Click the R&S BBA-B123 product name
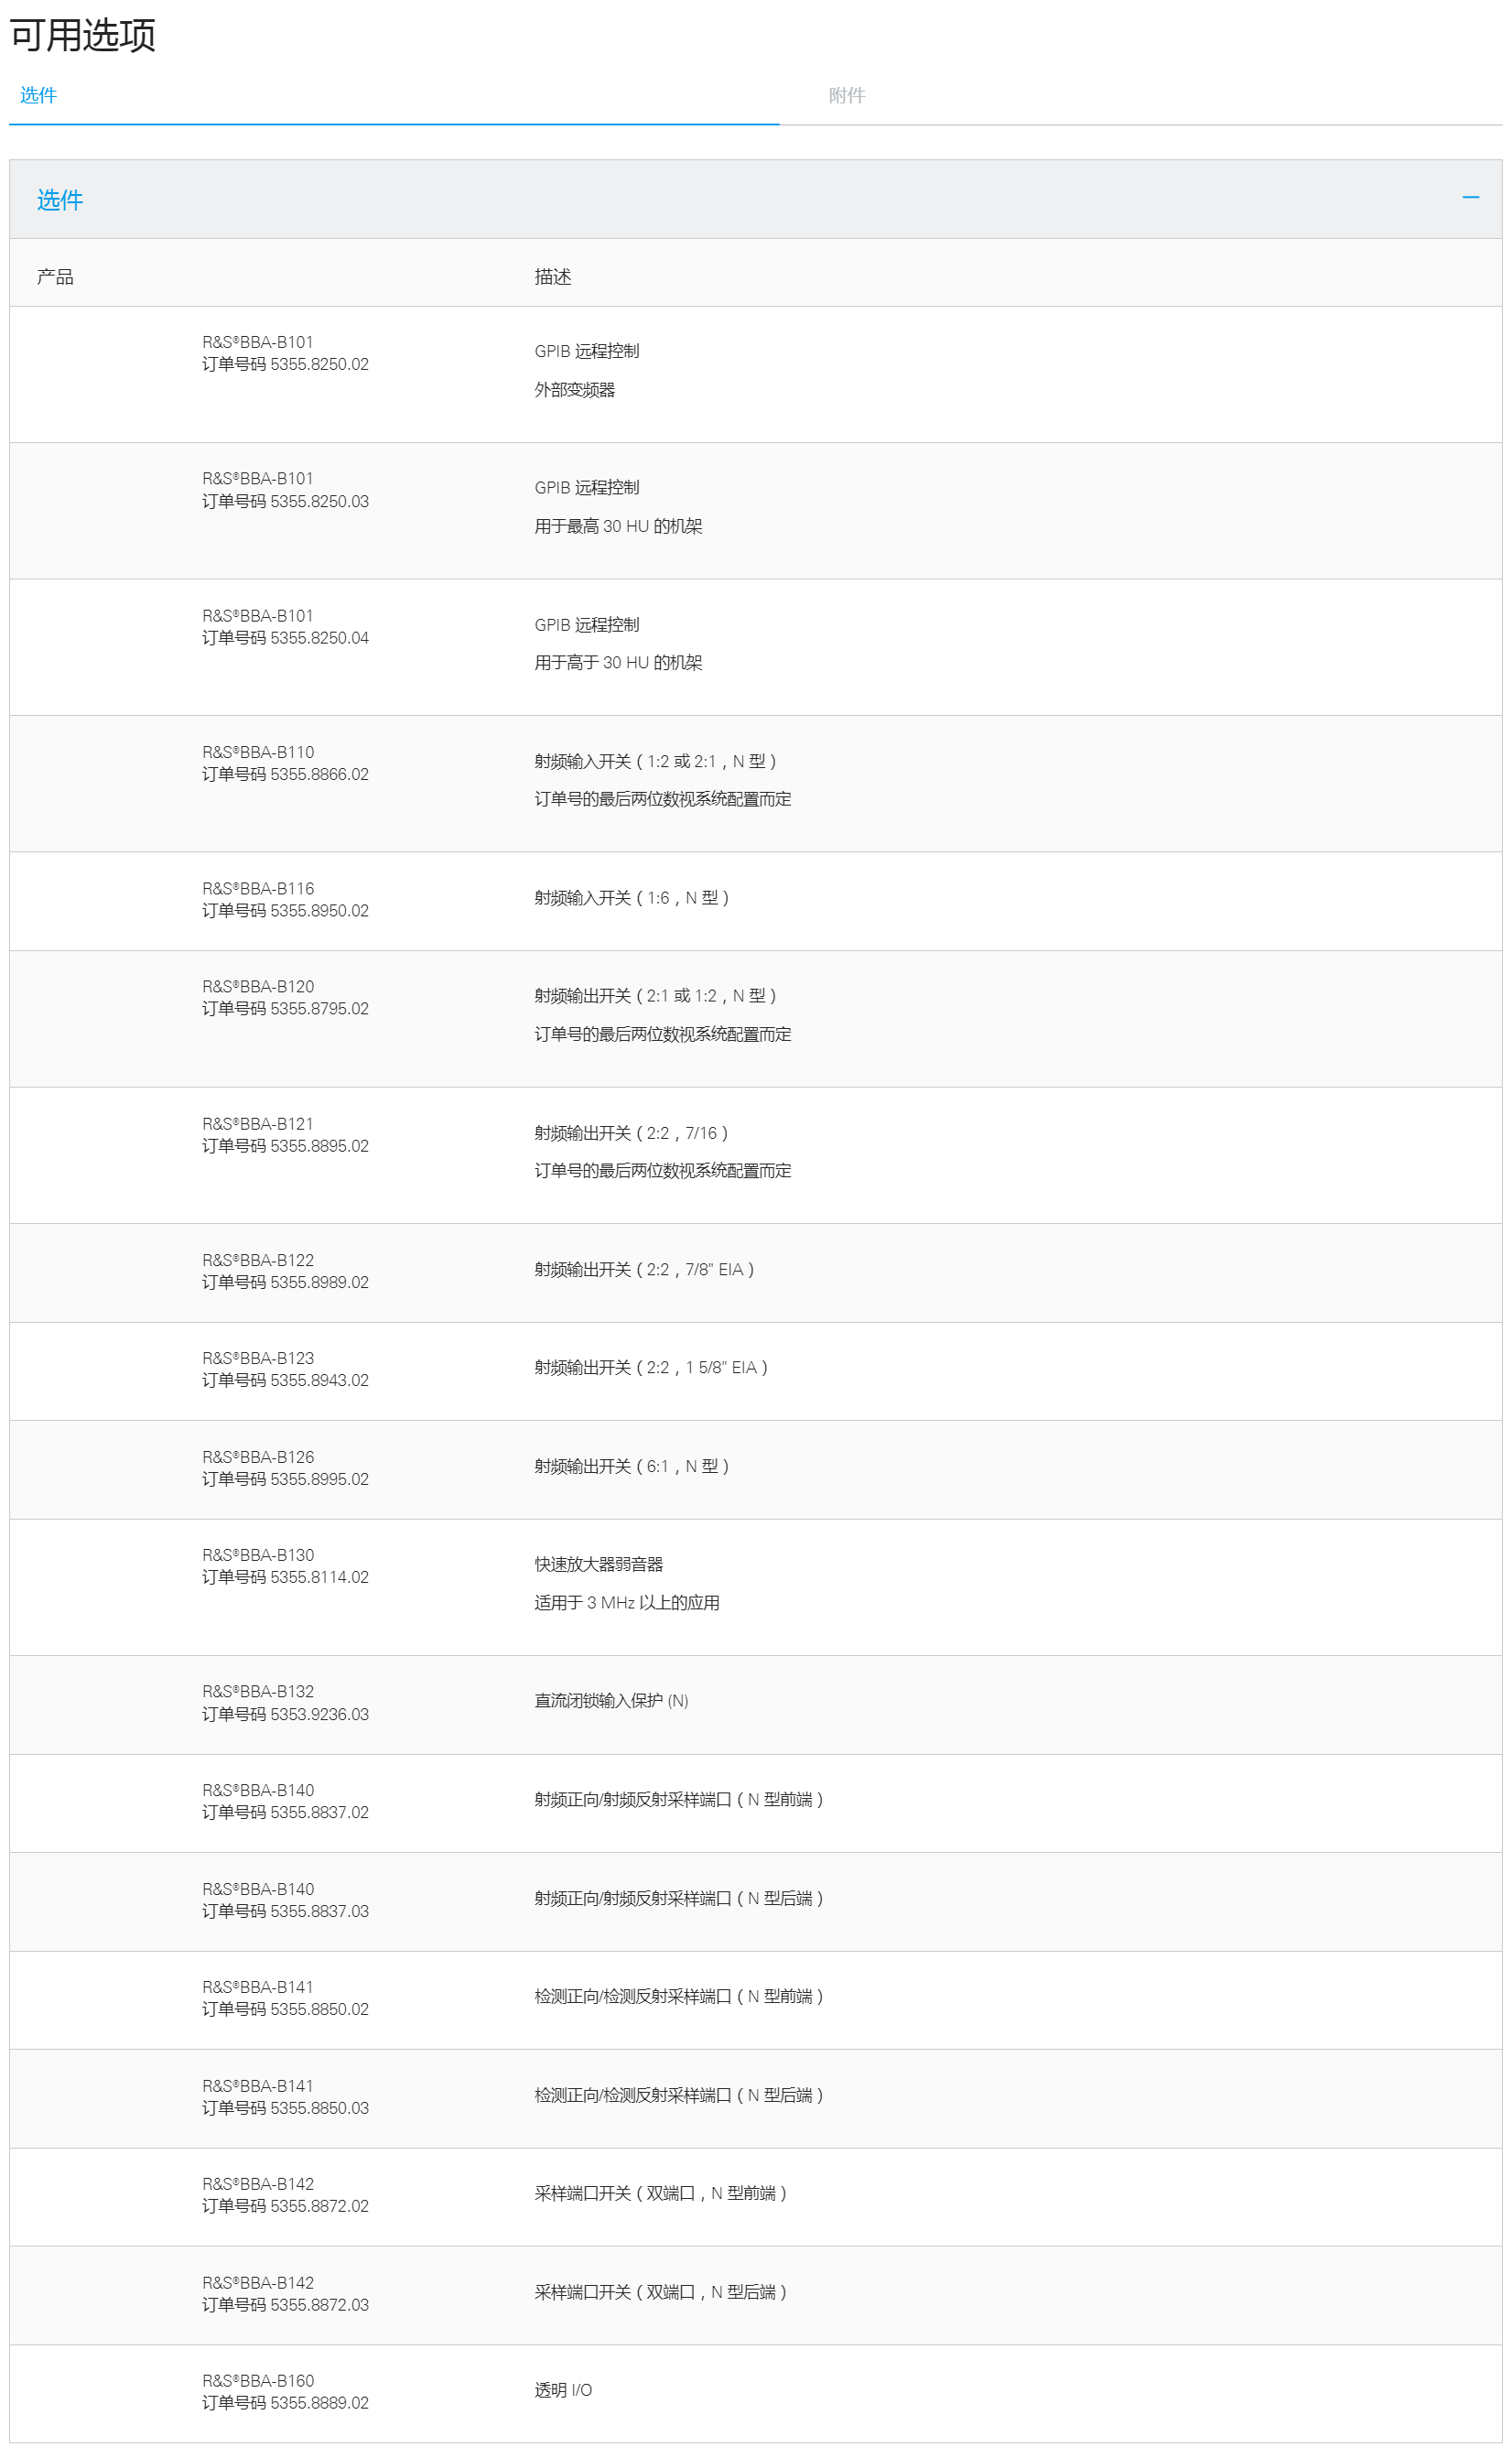Viewport: 1512px width, 2458px height. tap(258, 1358)
